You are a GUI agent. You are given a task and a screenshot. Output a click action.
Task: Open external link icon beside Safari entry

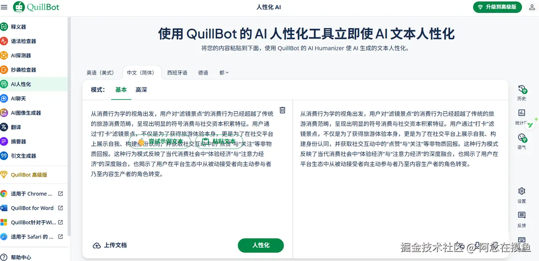click(60, 237)
